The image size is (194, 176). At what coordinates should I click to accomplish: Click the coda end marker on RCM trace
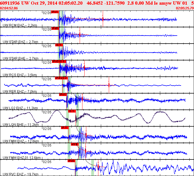[x=103, y=19]
